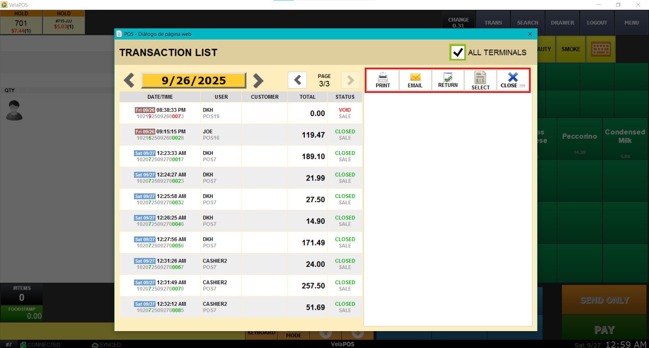
Task: Go to the previous date arrow
Action: click(129, 80)
